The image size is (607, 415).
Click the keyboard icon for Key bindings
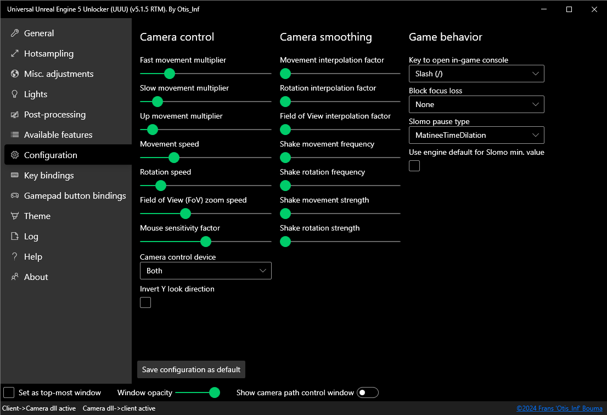click(x=15, y=176)
